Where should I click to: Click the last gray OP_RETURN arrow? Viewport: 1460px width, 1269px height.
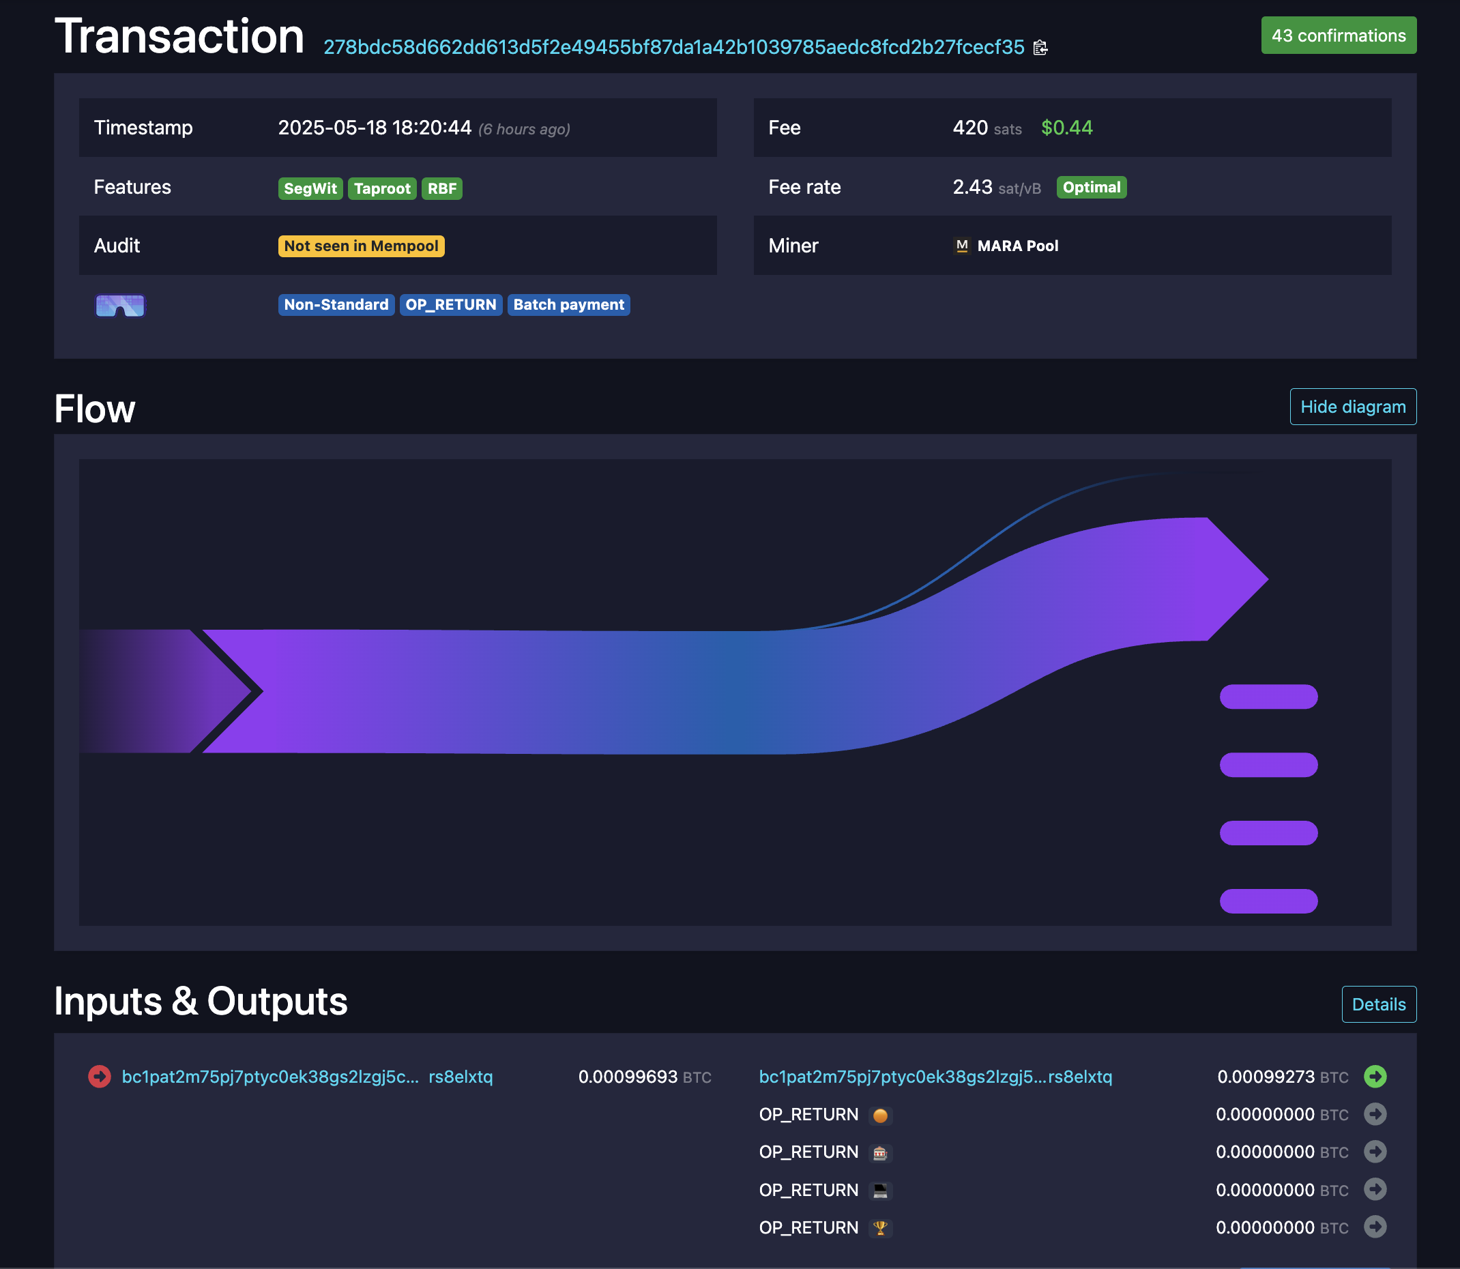[x=1375, y=1227]
